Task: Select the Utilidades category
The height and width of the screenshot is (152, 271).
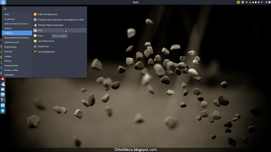Action: 17,75
